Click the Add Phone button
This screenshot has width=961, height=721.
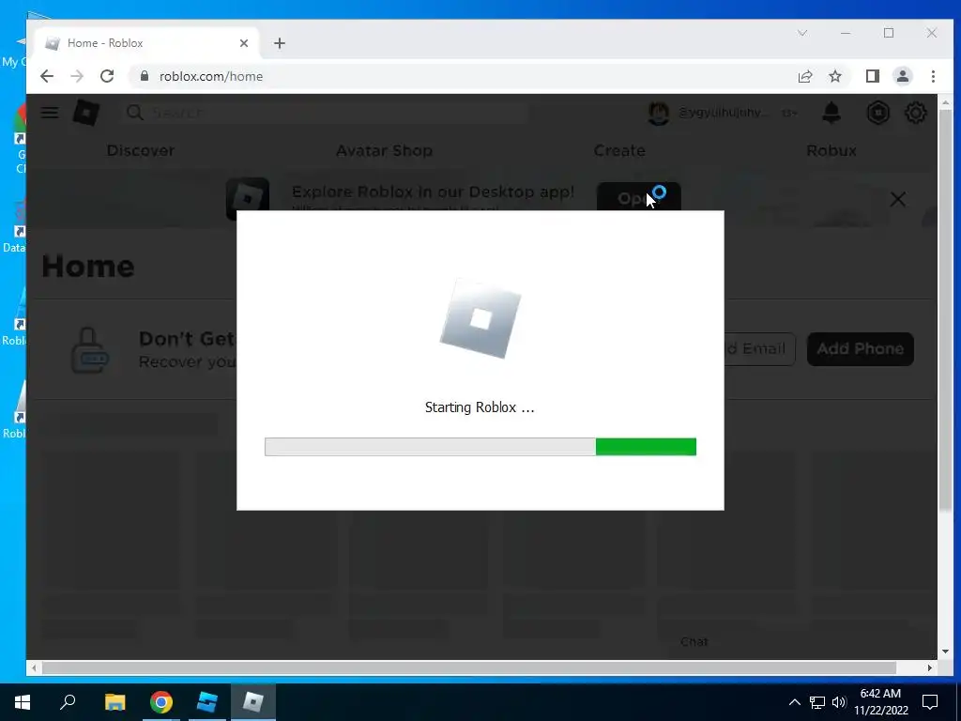[x=860, y=349]
